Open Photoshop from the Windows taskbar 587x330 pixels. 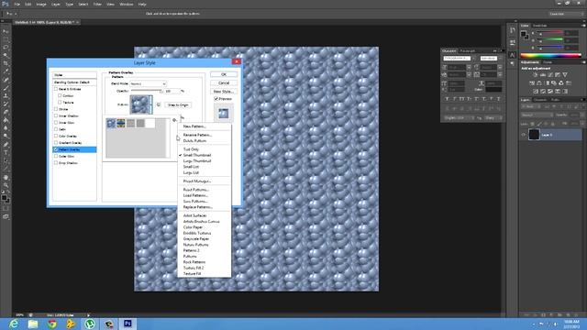click(127, 324)
